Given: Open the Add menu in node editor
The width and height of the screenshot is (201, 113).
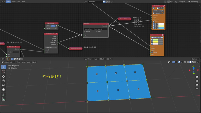Looking at the screenshot, I should (x=19, y=2).
